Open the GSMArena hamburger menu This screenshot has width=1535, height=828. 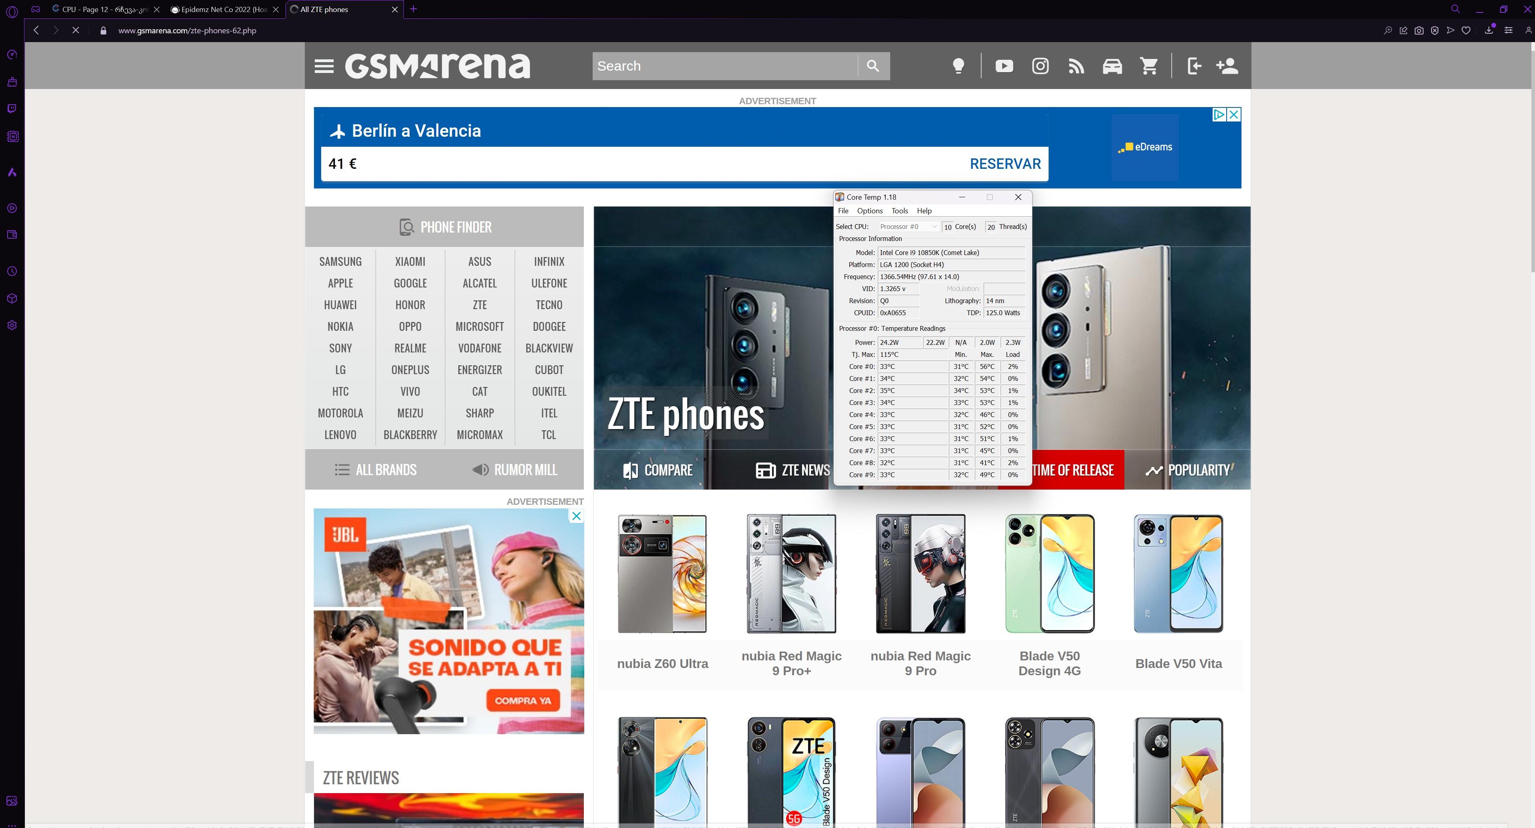coord(324,66)
